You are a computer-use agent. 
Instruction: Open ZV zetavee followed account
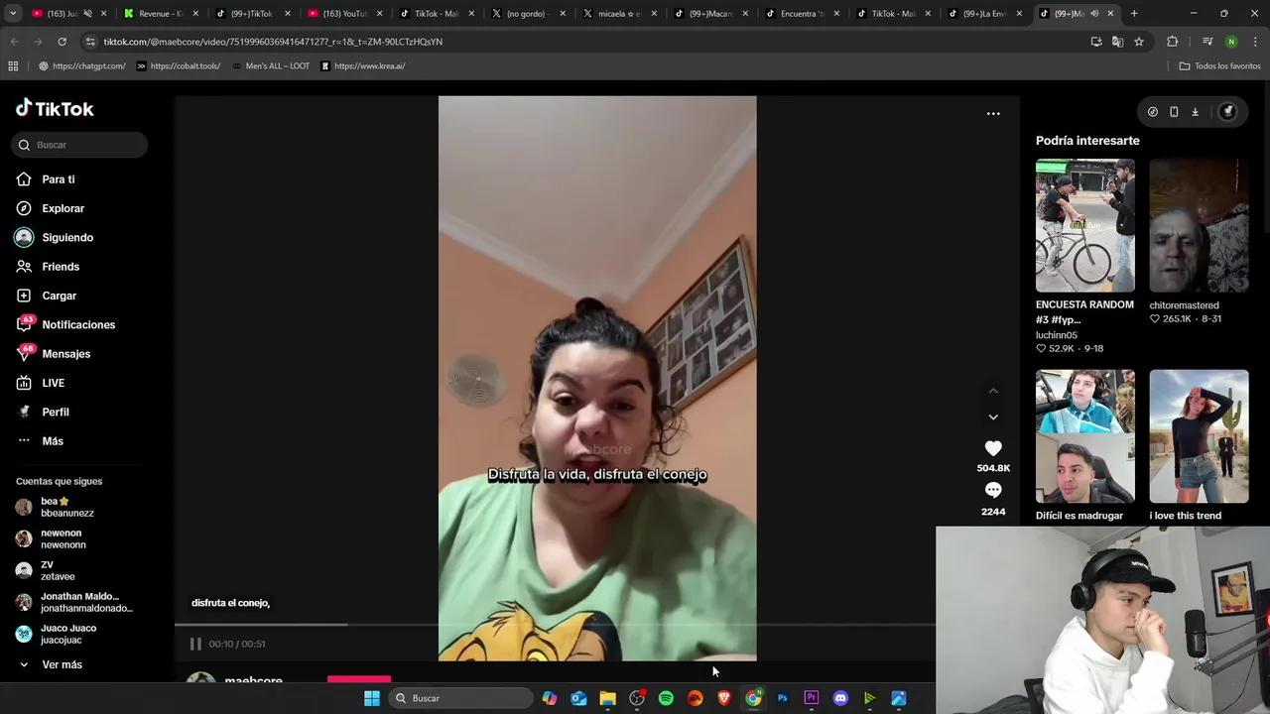(58, 570)
